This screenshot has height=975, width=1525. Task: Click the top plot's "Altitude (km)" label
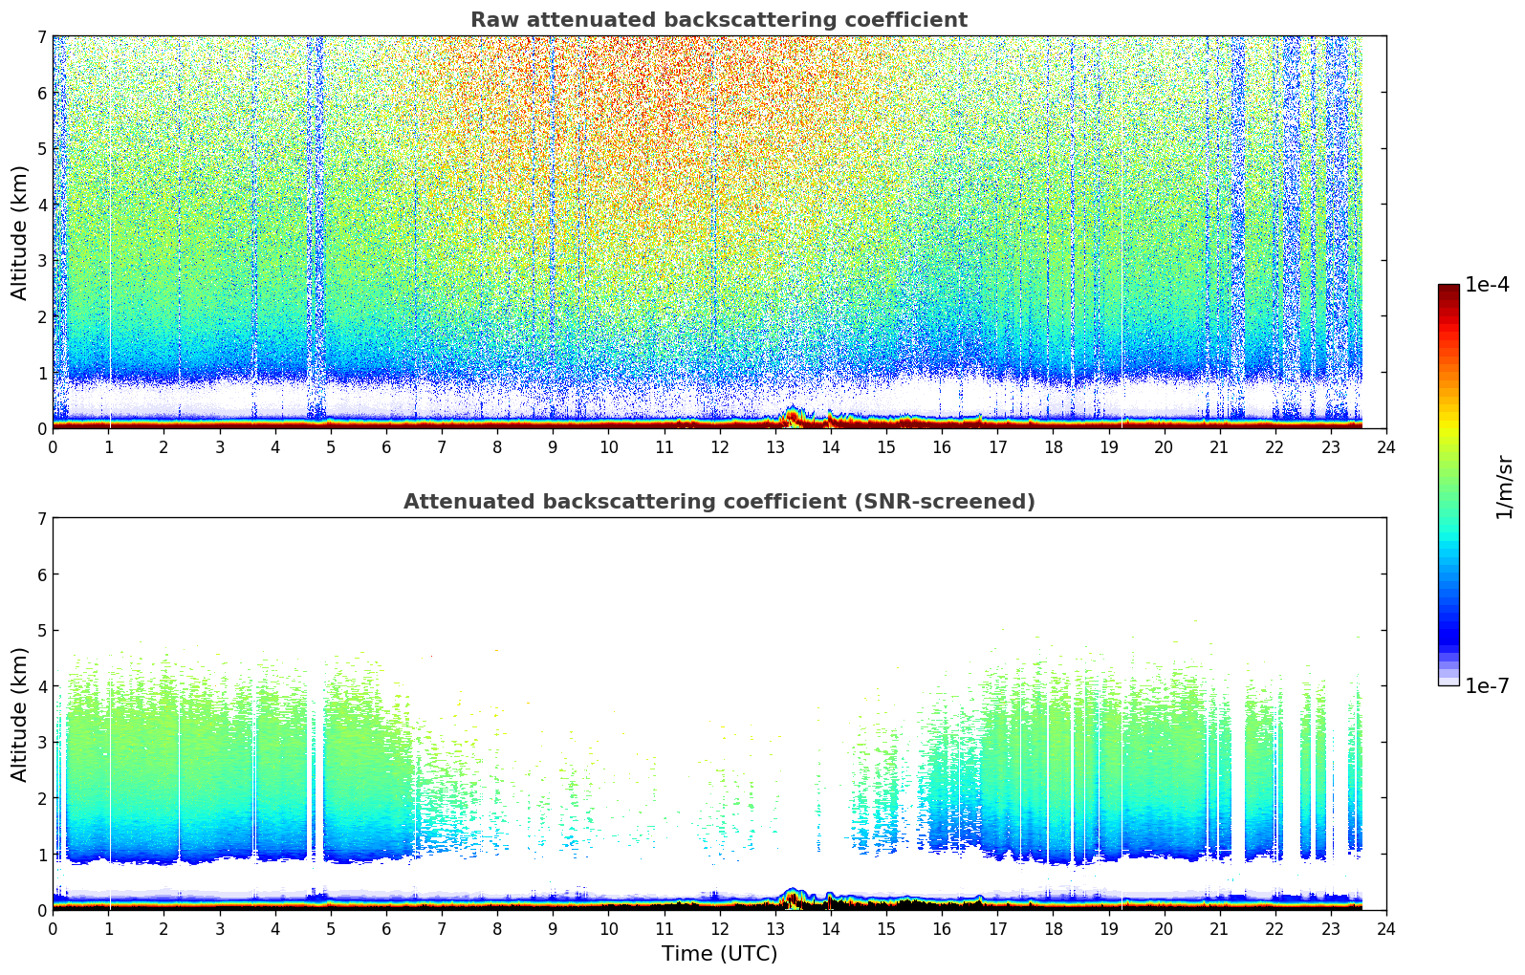[x=20, y=232]
